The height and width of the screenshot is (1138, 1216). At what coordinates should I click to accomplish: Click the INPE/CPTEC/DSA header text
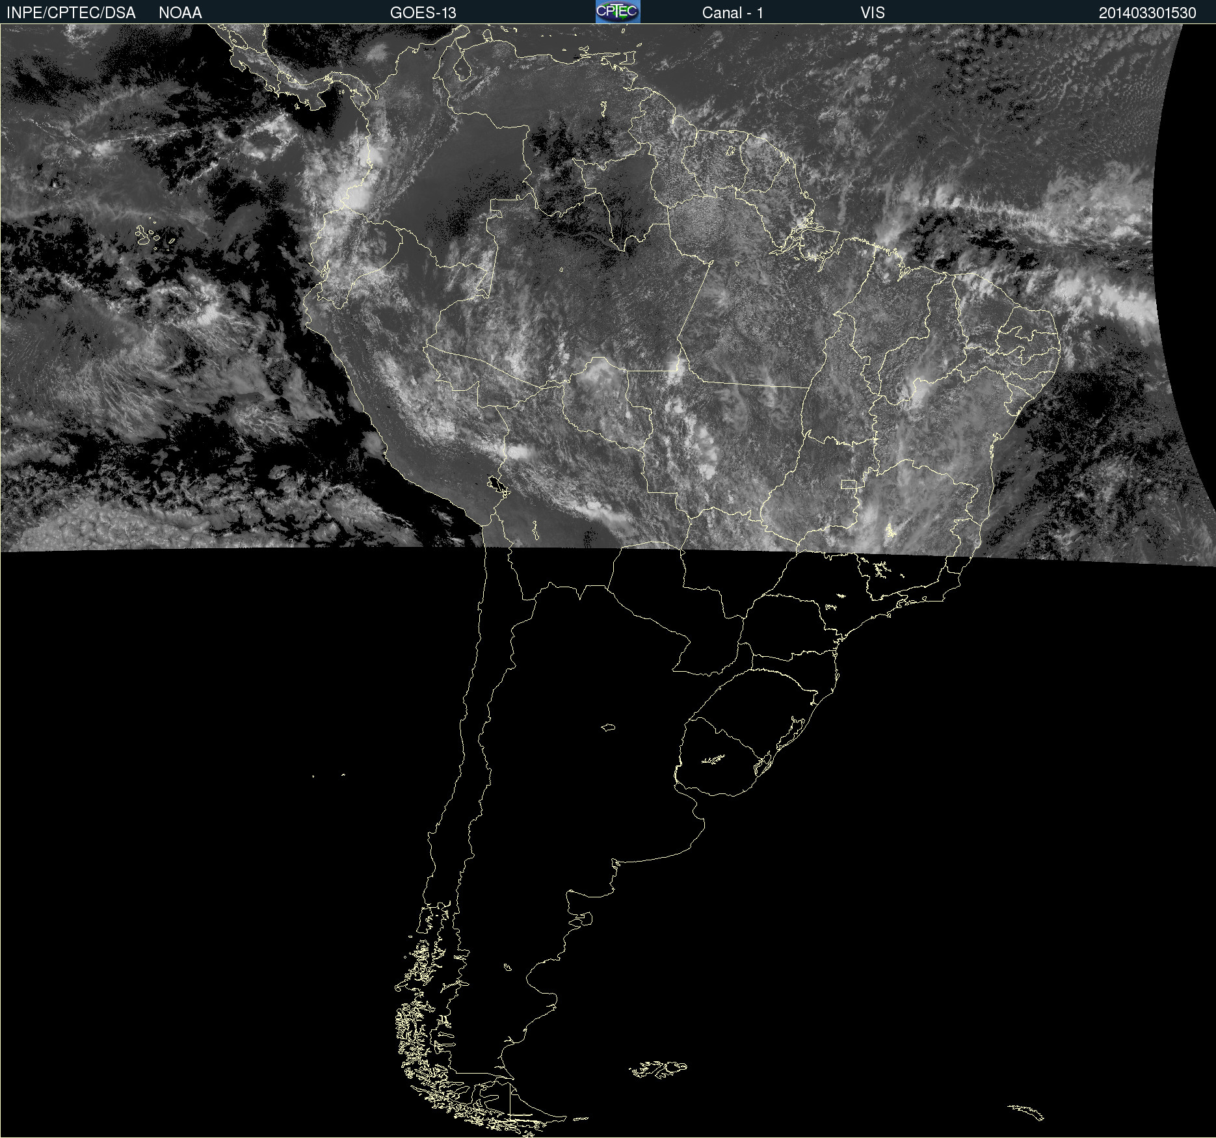71,13
